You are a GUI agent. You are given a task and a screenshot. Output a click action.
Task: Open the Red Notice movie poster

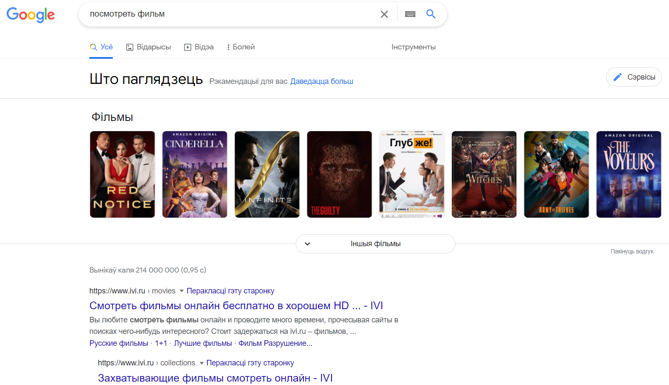(123, 174)
